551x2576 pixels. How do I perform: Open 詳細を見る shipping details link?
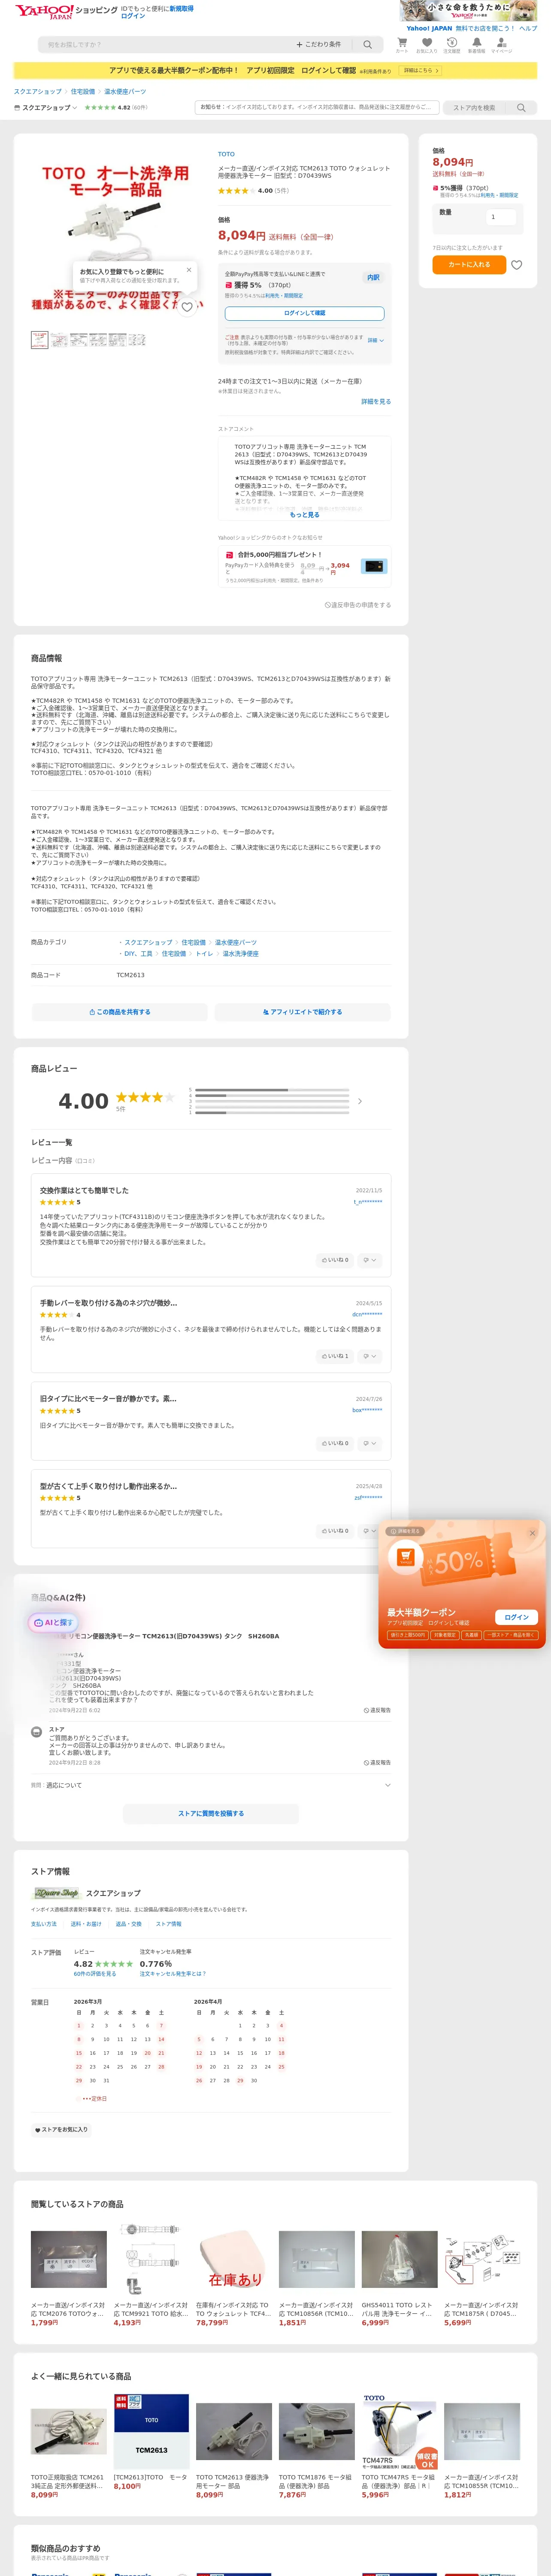point(376,402)
